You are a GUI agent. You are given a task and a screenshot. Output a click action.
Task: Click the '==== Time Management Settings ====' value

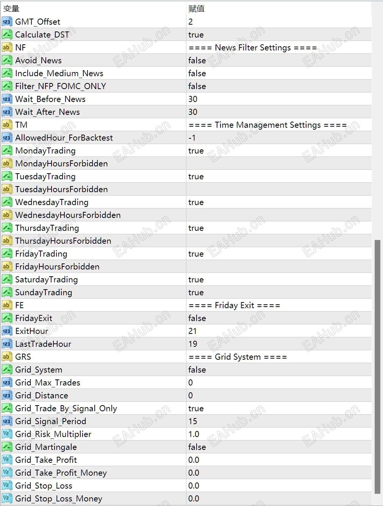267,125
